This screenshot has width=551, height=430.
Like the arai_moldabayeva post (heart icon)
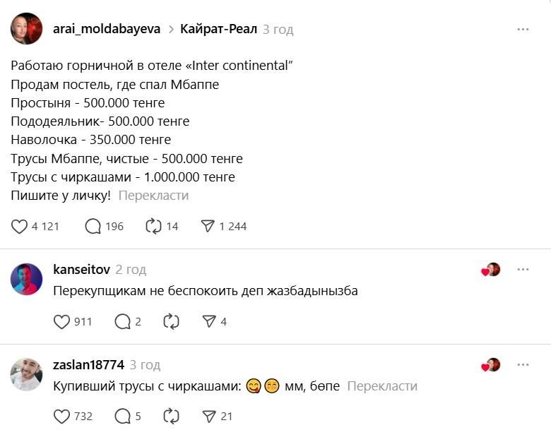click(x=20, y=226)
